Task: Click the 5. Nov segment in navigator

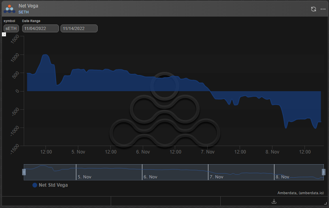Action: point(109,172)
